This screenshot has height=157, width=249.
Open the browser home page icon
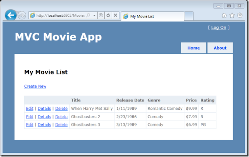(x=224, y=16)
